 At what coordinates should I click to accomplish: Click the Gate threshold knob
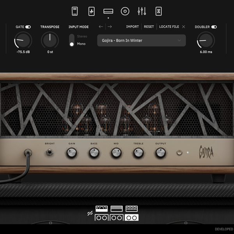pos(23,40)
